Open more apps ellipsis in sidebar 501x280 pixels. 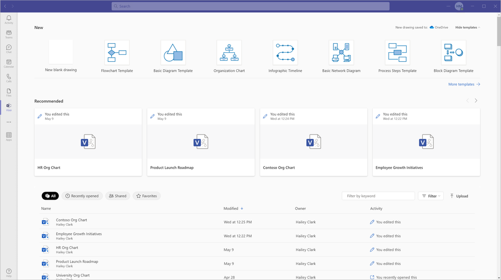click(x=9, y=122)
